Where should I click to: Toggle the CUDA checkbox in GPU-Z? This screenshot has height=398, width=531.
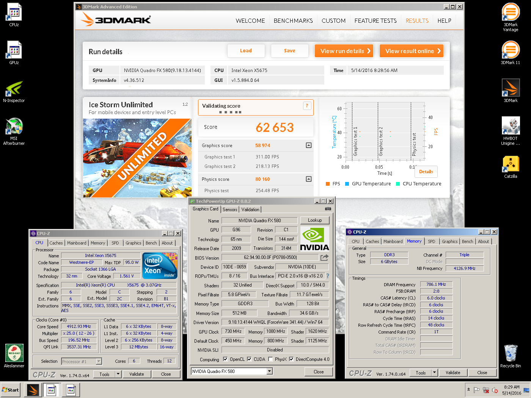(249, 359)
